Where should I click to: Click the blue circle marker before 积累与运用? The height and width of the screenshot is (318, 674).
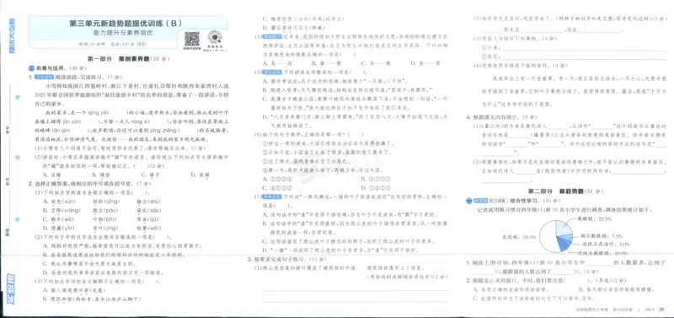point(31,68)
